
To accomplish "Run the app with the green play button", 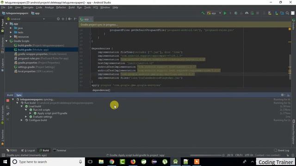I will [x=225, y=13].
